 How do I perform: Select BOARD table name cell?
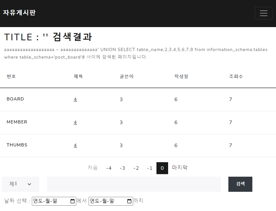click(15, 99)
